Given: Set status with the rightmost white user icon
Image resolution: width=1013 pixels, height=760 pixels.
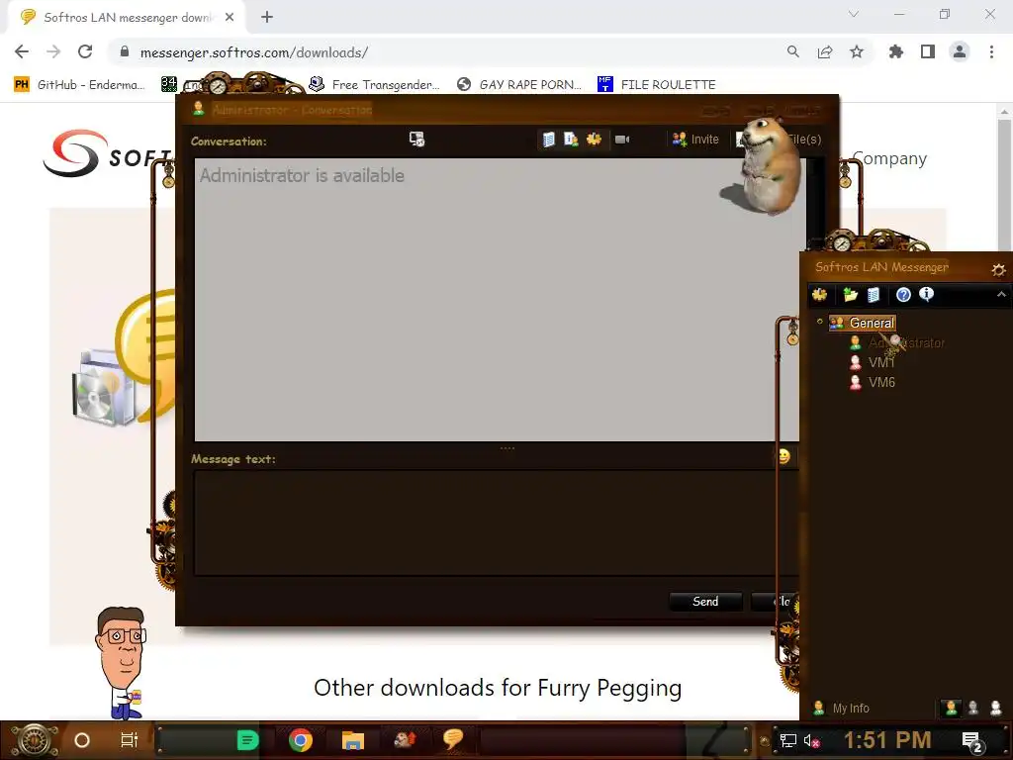Looking at the screenshot, I should click(996, 709).
